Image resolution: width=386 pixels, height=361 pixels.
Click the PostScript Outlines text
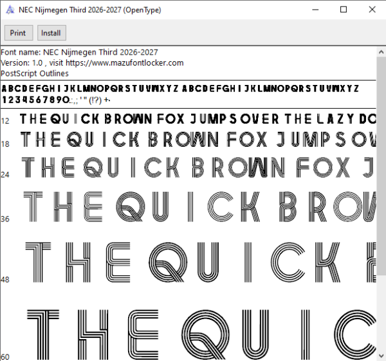[x=35, y=73]
